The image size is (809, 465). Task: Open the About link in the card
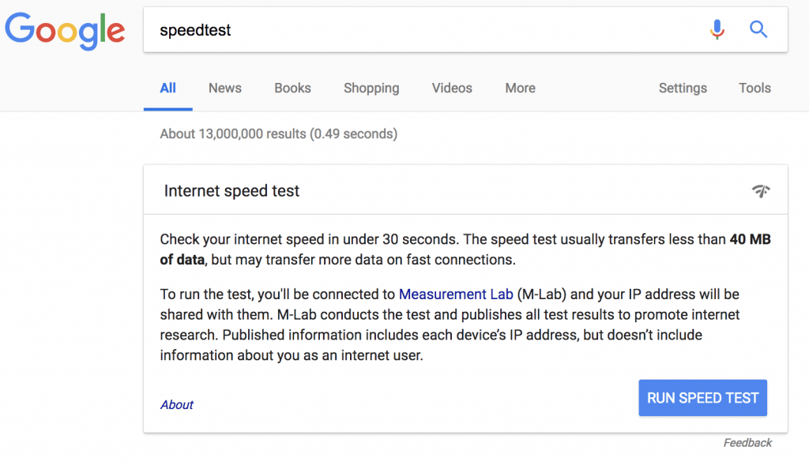pos(176,405)
